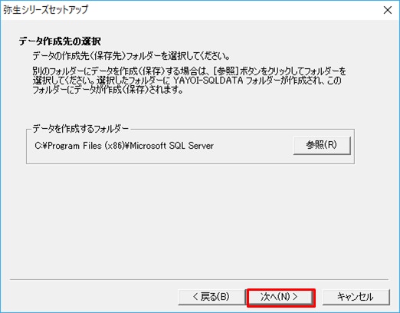Click the empty title bar area beside the X
Viewport: 400px width, 313px height.
230,10
